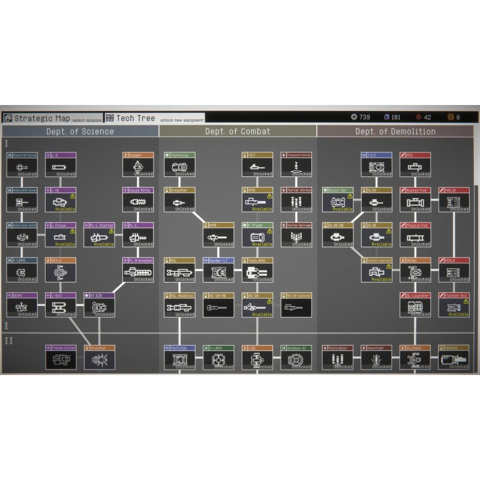Select the Scout Car node
Image resolution: width=480 pixels, height=480 pixels.
(337, 200)
